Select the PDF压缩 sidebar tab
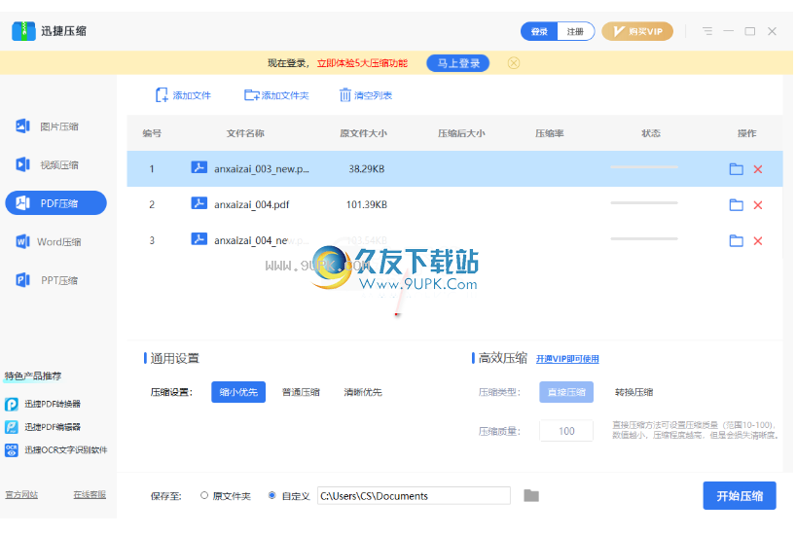 (x=55, y=203)
